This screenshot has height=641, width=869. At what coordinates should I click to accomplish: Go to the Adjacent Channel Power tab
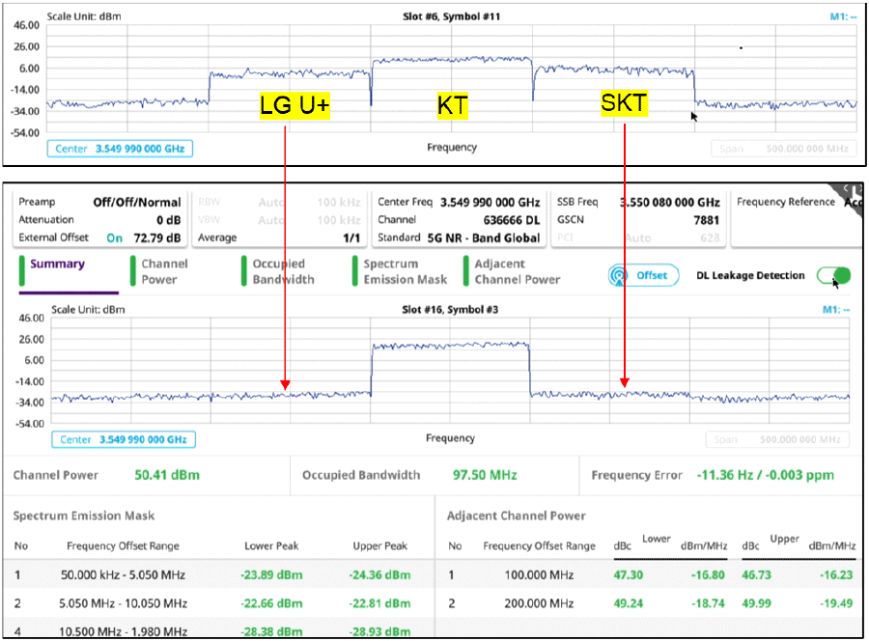tap(517, 271)
